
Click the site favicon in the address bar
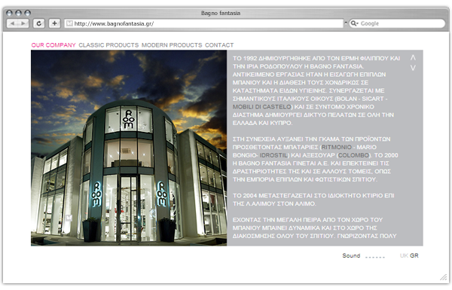(69, 23)
